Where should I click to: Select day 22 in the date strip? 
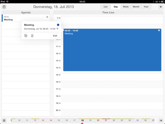coord(114,120)
